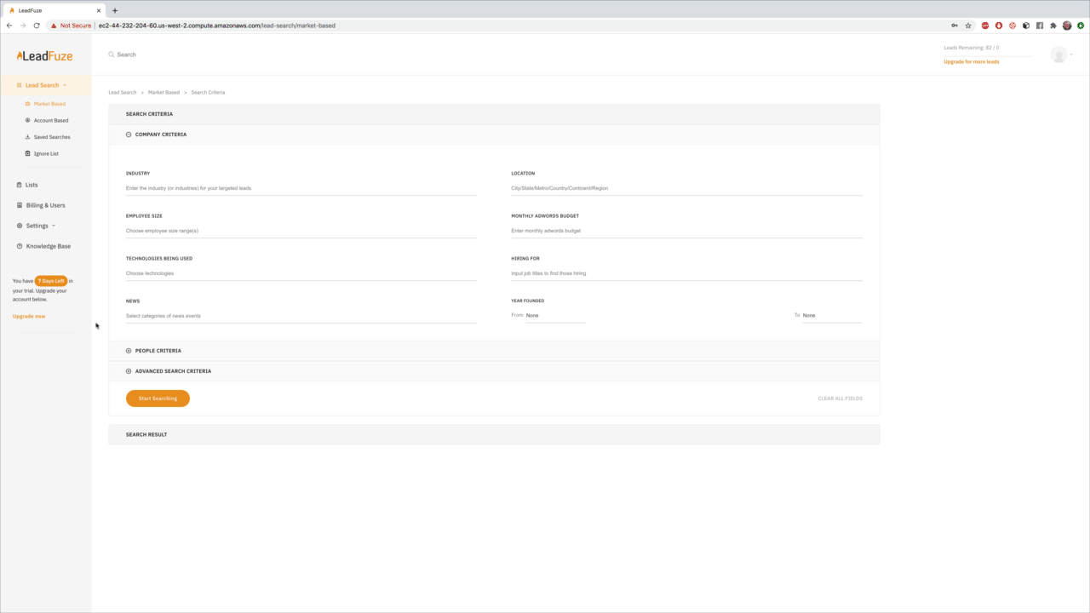
Task: Go to Lead Search breadcrumb link
Action: pos(122,92)
